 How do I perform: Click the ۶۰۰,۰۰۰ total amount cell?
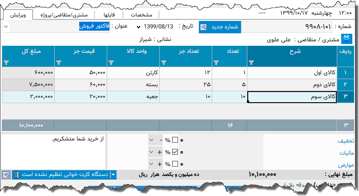tap(28, 73)
